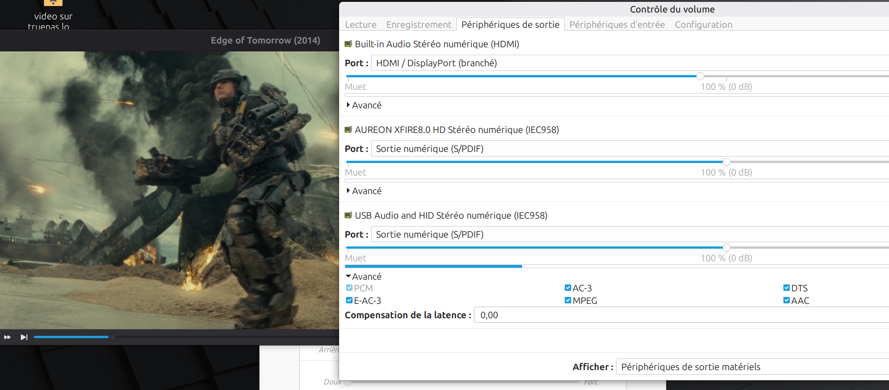Click the USB Audio and HID device icon
Viewport: 889px width, 390px height.
pos(348,215)
